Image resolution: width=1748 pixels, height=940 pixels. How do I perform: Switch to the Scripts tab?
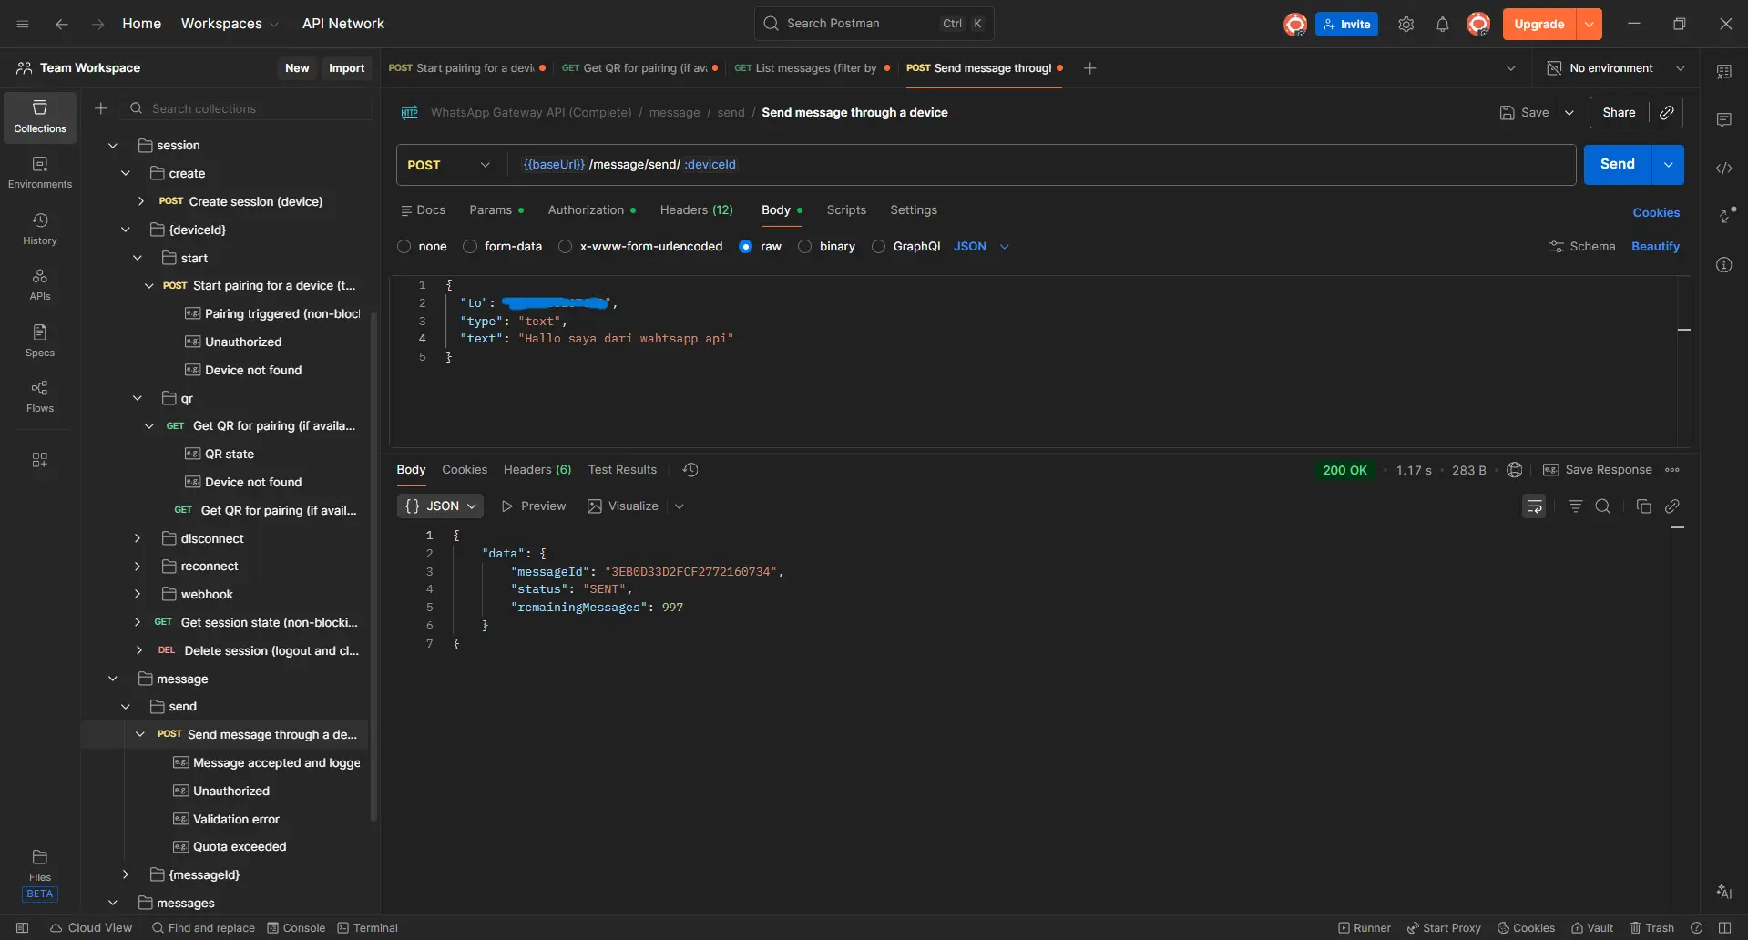coord(846,210)
